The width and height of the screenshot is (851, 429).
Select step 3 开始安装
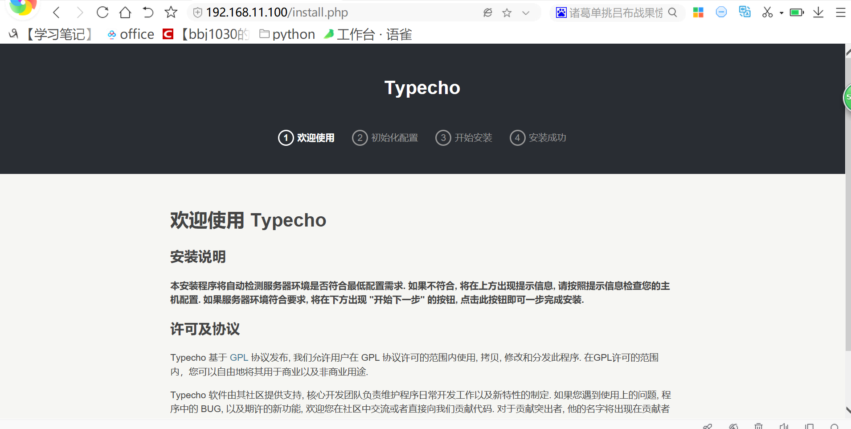(x=464, y=138)
